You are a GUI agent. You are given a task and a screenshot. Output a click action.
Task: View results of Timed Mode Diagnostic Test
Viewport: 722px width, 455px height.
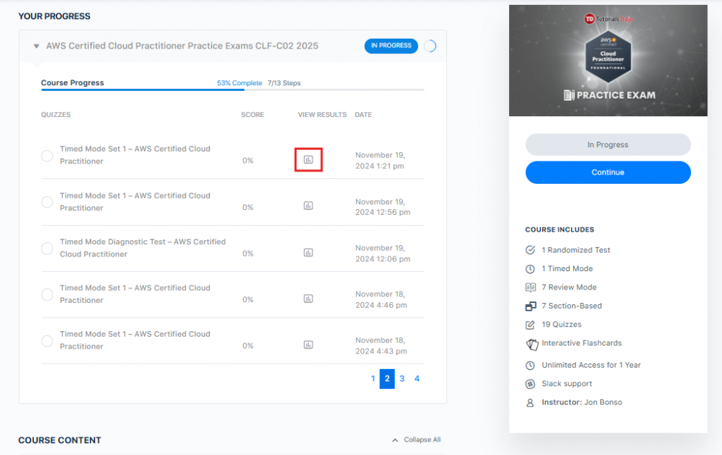coord(308,252)
